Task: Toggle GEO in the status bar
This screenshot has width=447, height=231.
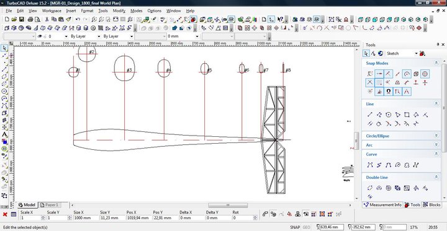Action: click(306, 227)
